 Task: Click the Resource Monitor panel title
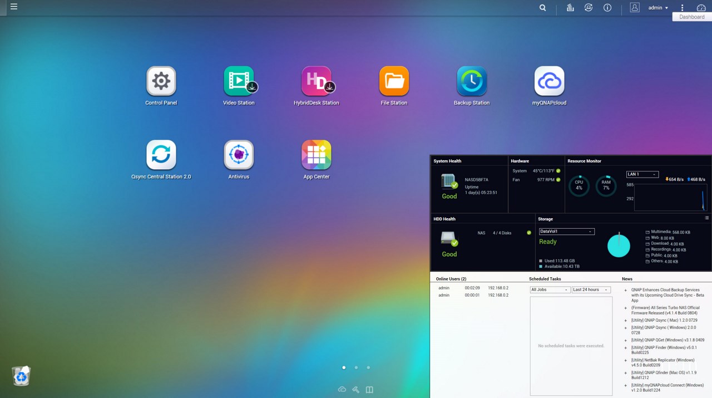click(x=584, y=161)
